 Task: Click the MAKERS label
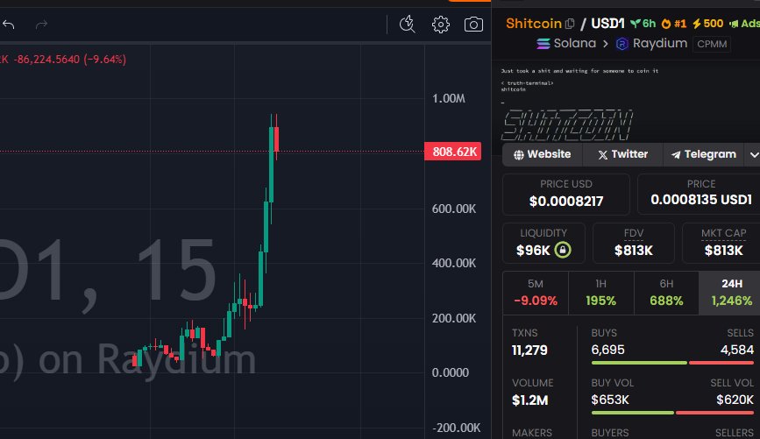coord(532,433)
